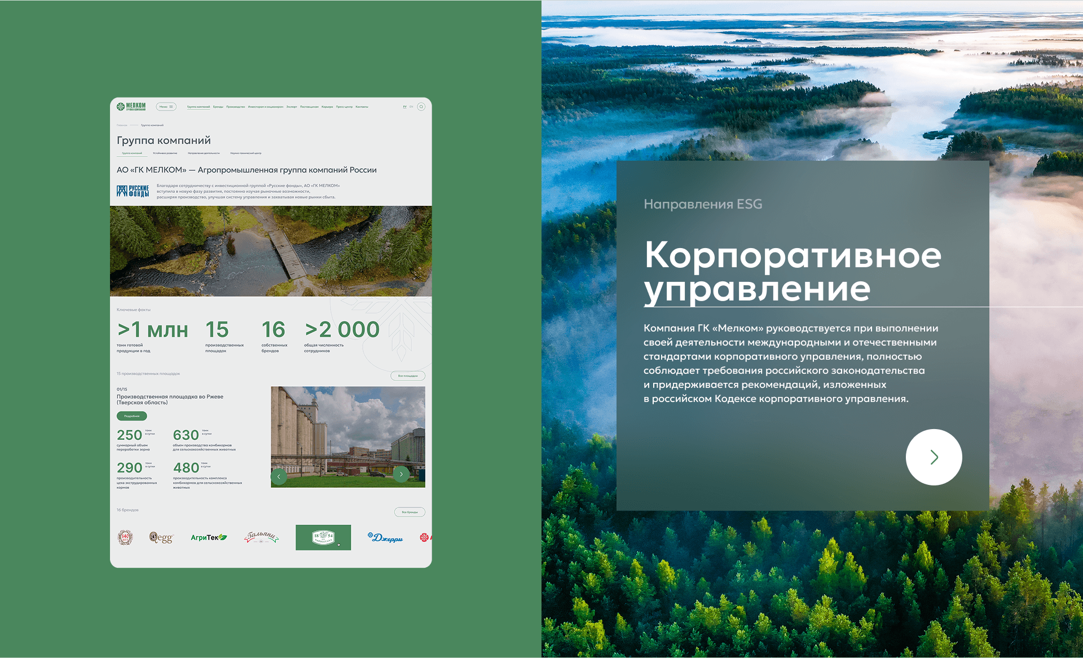Click the round next arrow on ESG card
Screen dimensions: 1083x658
coord(934,457)
